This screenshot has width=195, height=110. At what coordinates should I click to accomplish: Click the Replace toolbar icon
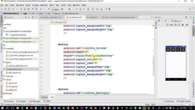click(x=37, y=9)
